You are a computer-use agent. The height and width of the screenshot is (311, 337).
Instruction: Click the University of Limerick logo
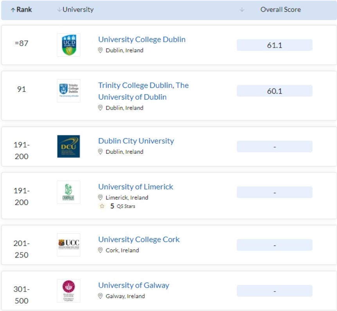(68, 192)
